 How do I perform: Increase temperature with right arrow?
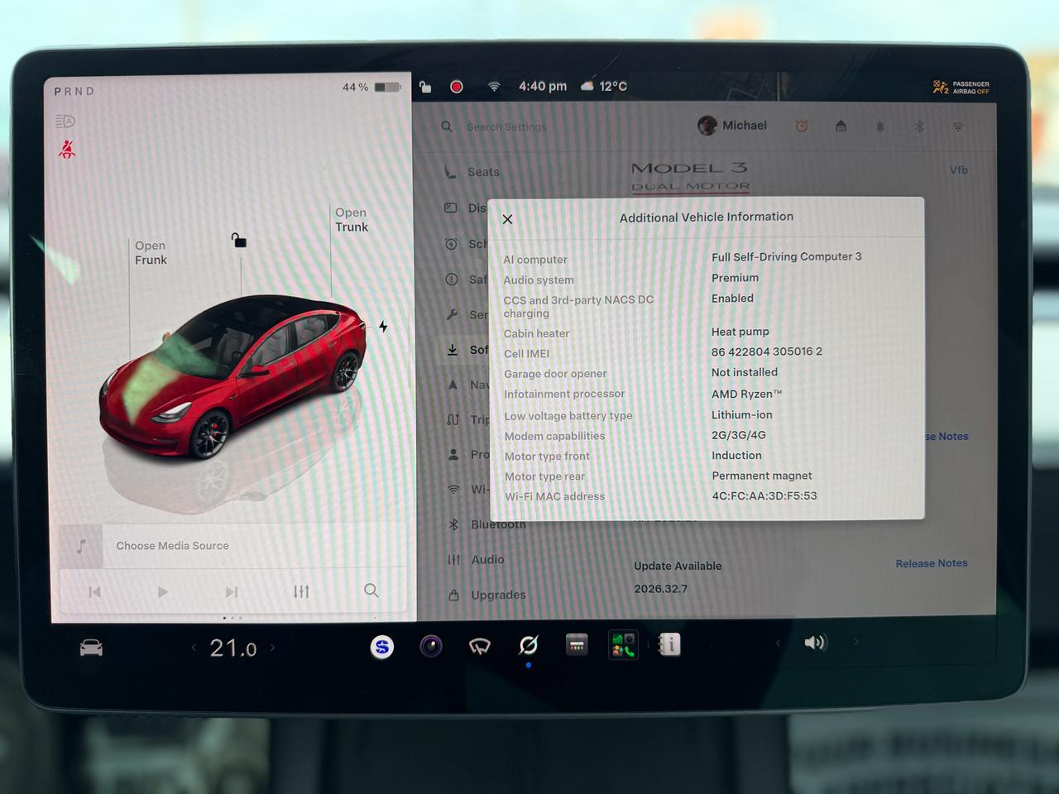pyautogui.click(x=272, y=648)
